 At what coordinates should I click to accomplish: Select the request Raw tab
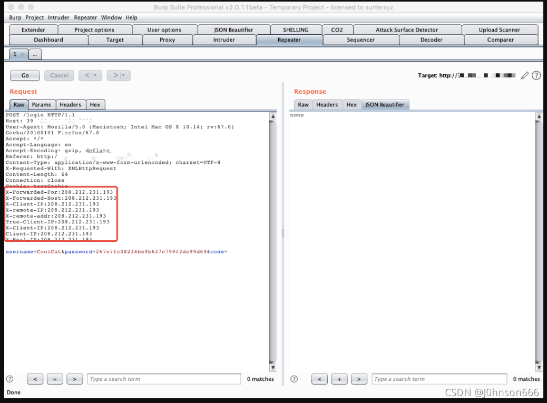coord(19,105)
